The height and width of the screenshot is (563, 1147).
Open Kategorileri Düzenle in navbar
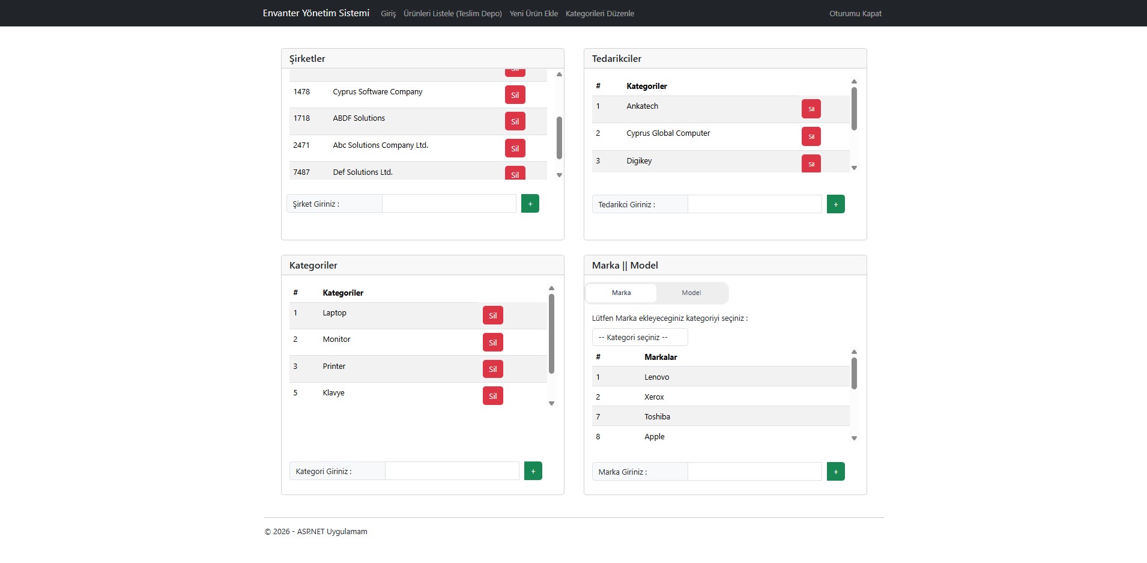(x=599, y=13)
